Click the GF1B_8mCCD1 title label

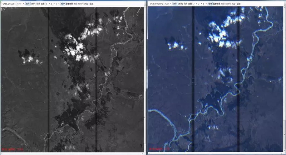point(156,4)
